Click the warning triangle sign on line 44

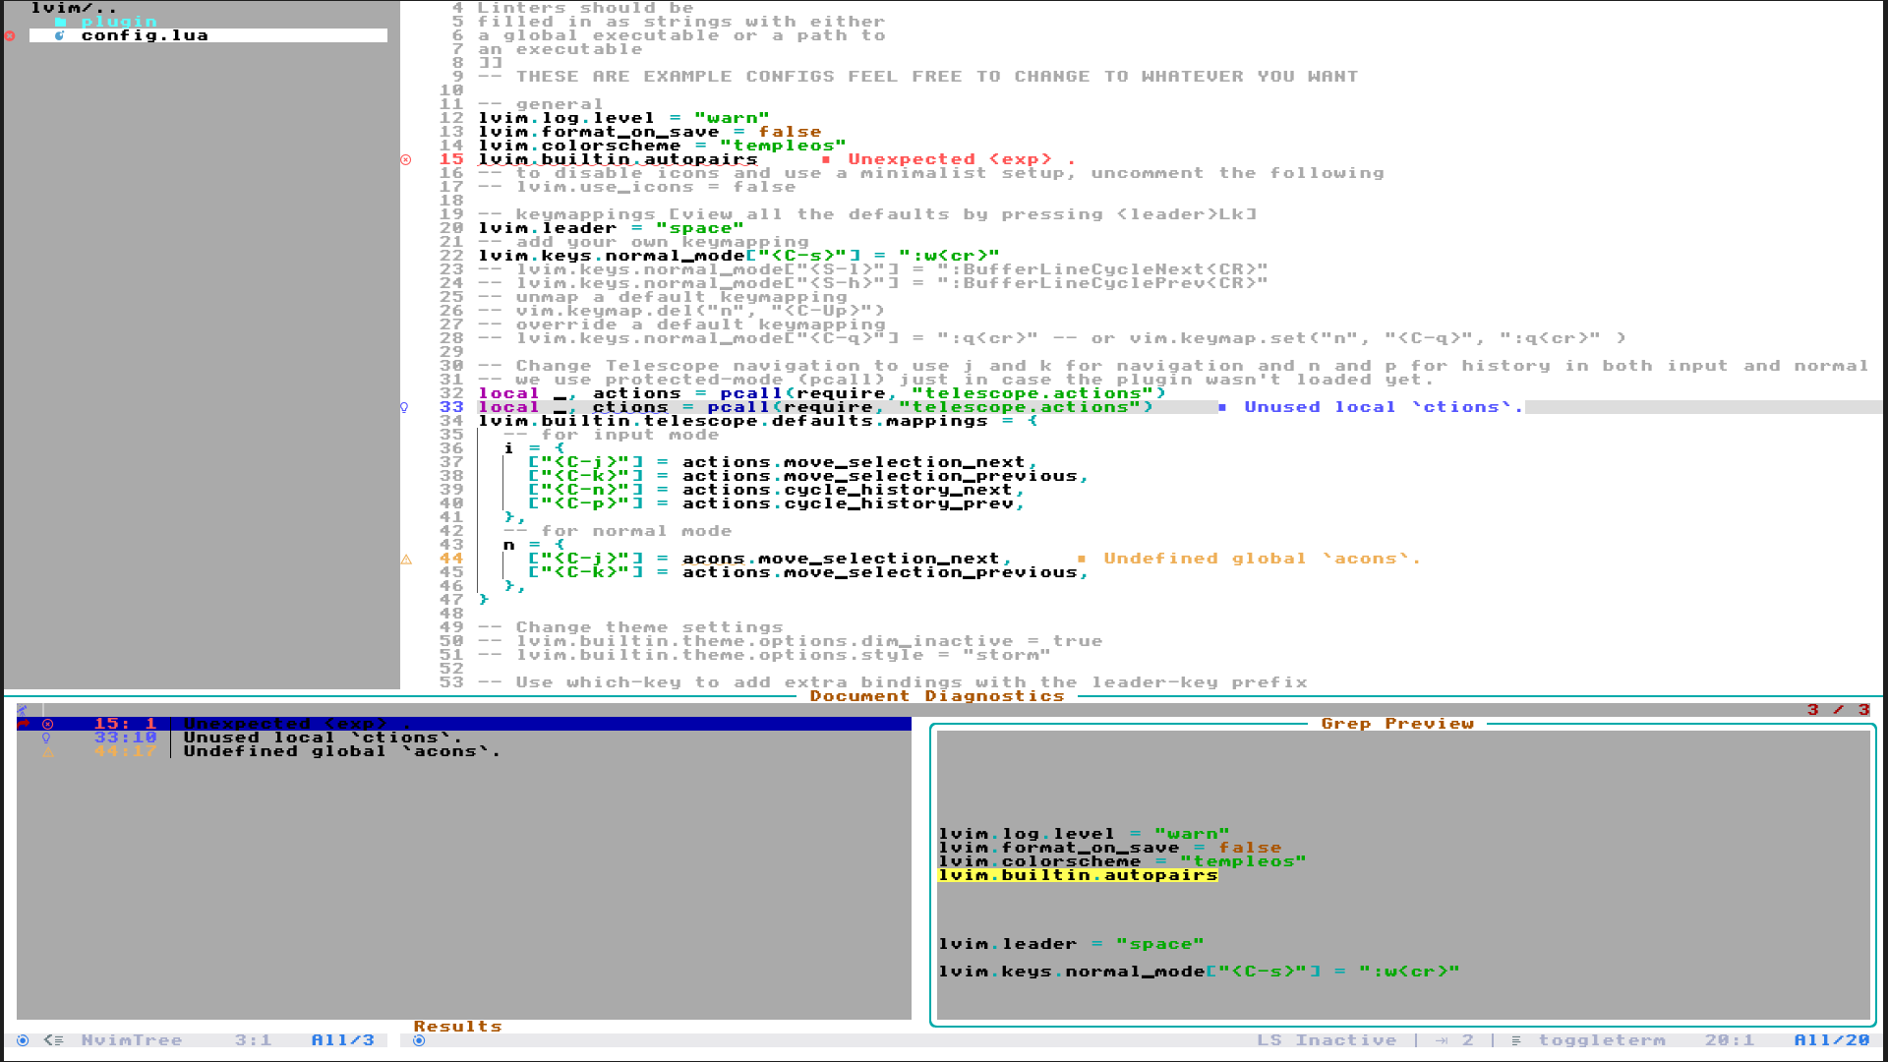(406, 559)
